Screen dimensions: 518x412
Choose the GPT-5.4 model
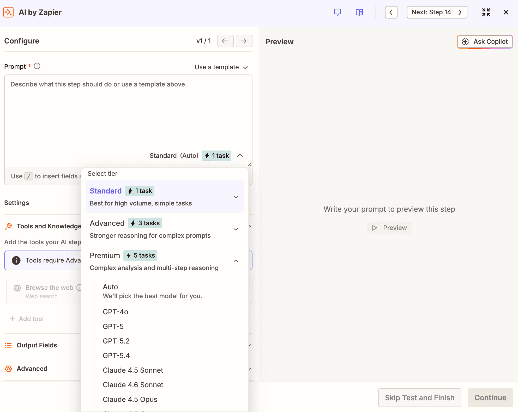(x=116, y=356)
